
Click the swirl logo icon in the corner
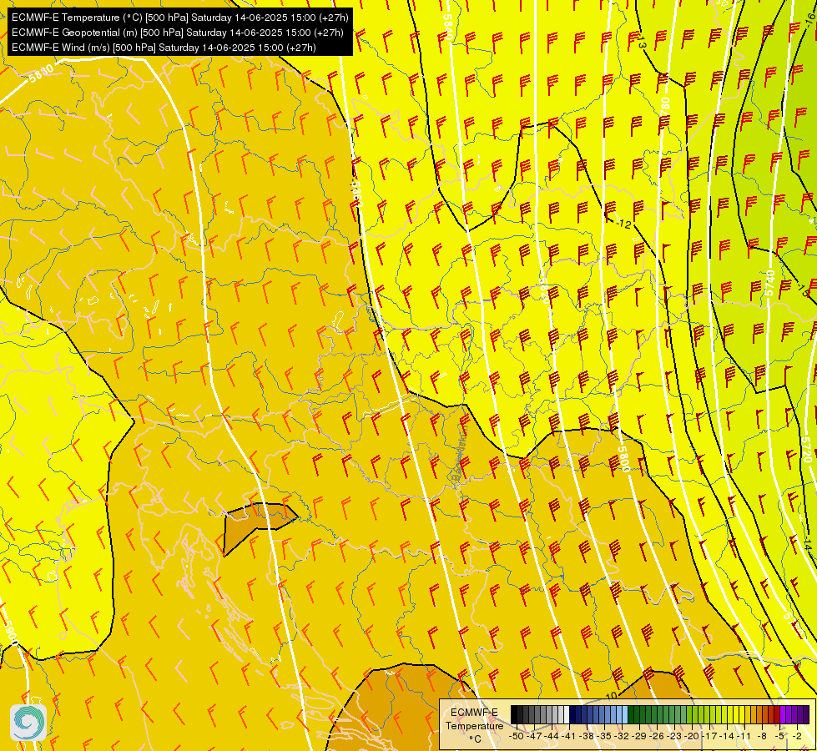click(28, 722)
